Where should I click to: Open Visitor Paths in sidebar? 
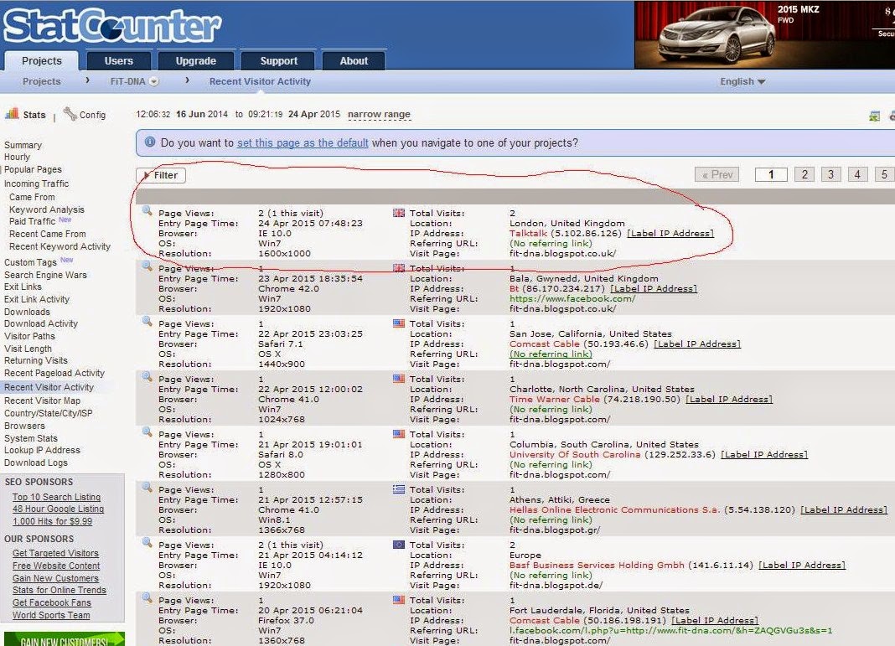tap(29, 336)
